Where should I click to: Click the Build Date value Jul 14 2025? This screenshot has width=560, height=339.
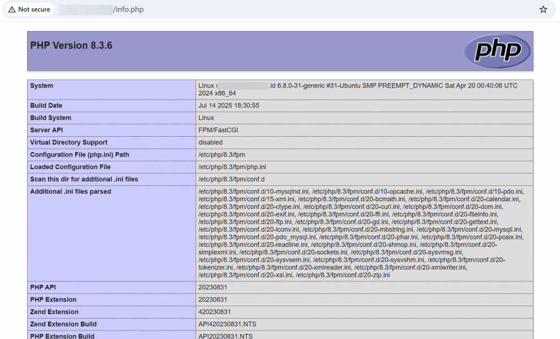[229, 106]
